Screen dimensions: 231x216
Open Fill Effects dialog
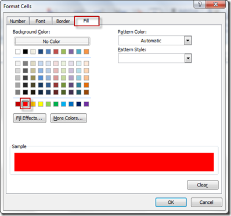(30, 118)
